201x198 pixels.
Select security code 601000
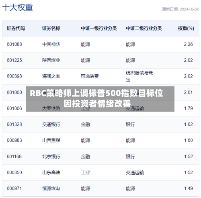click(14, 92)
